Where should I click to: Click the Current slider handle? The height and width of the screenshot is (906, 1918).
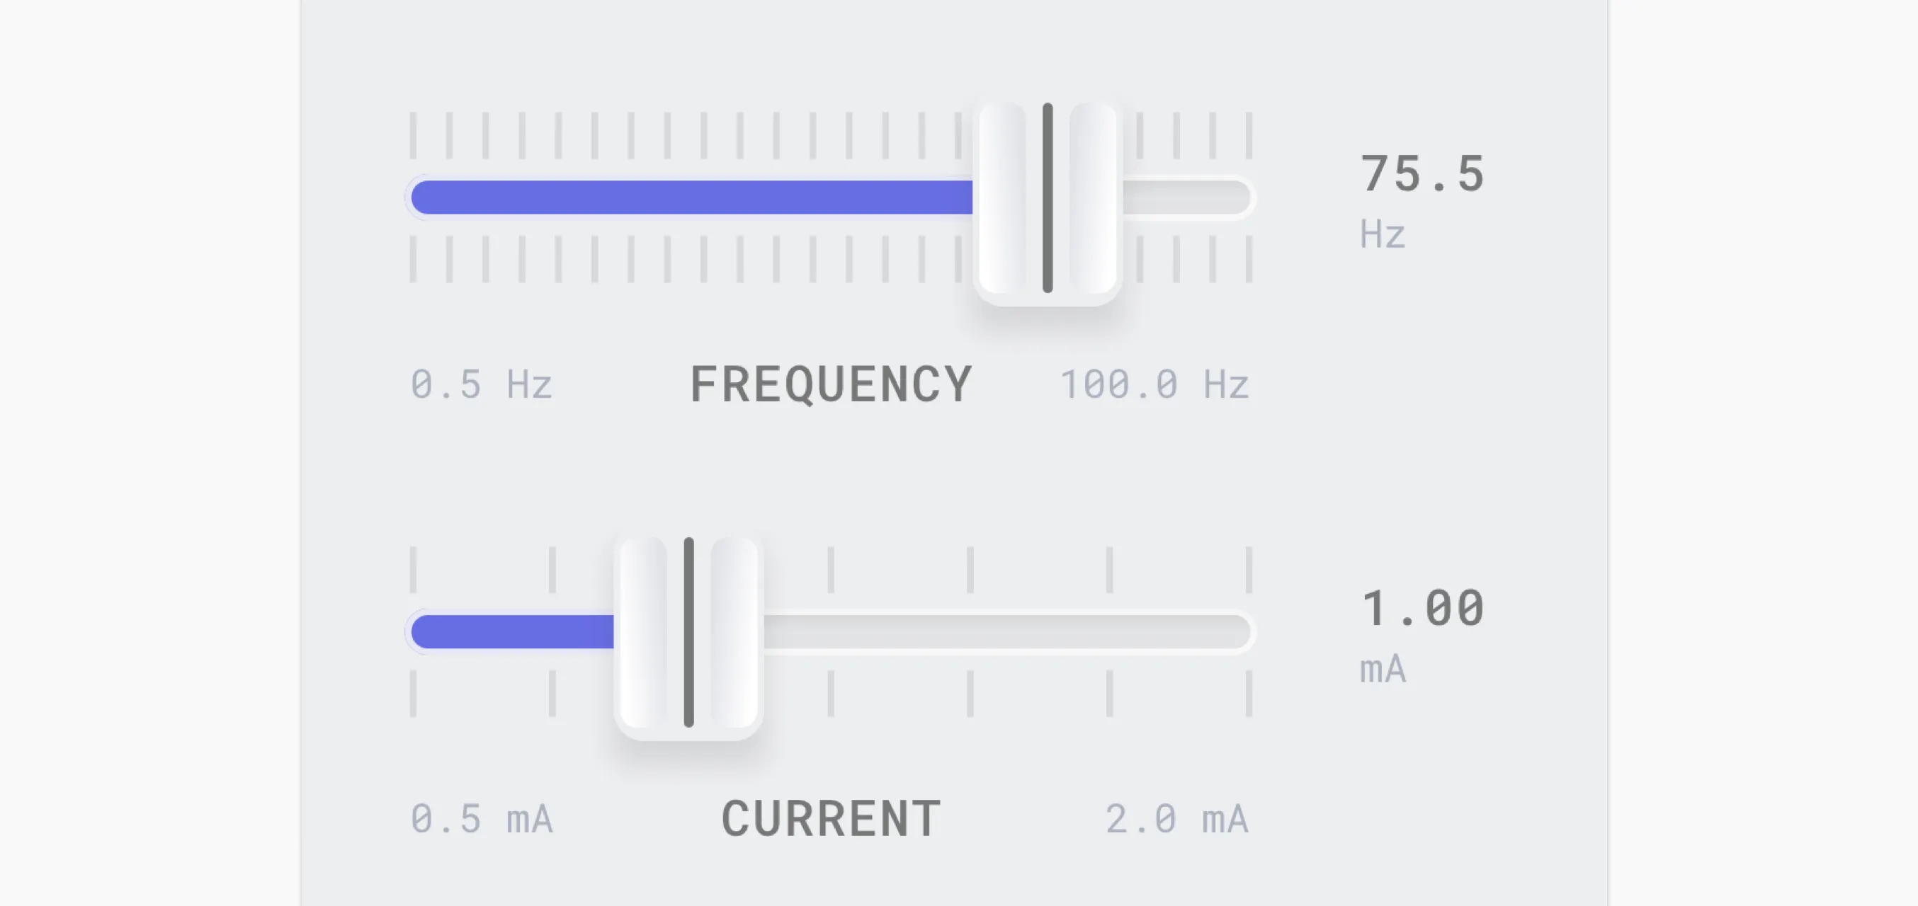point(688,633)
